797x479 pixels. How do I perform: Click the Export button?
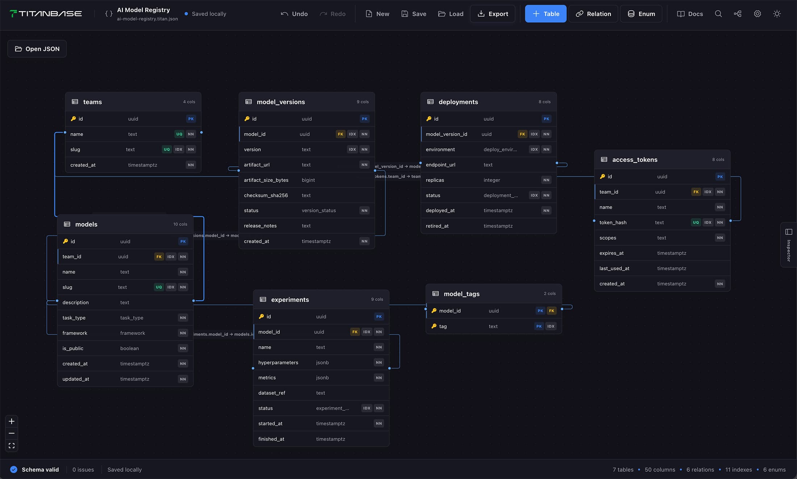[x=493, y=14]
